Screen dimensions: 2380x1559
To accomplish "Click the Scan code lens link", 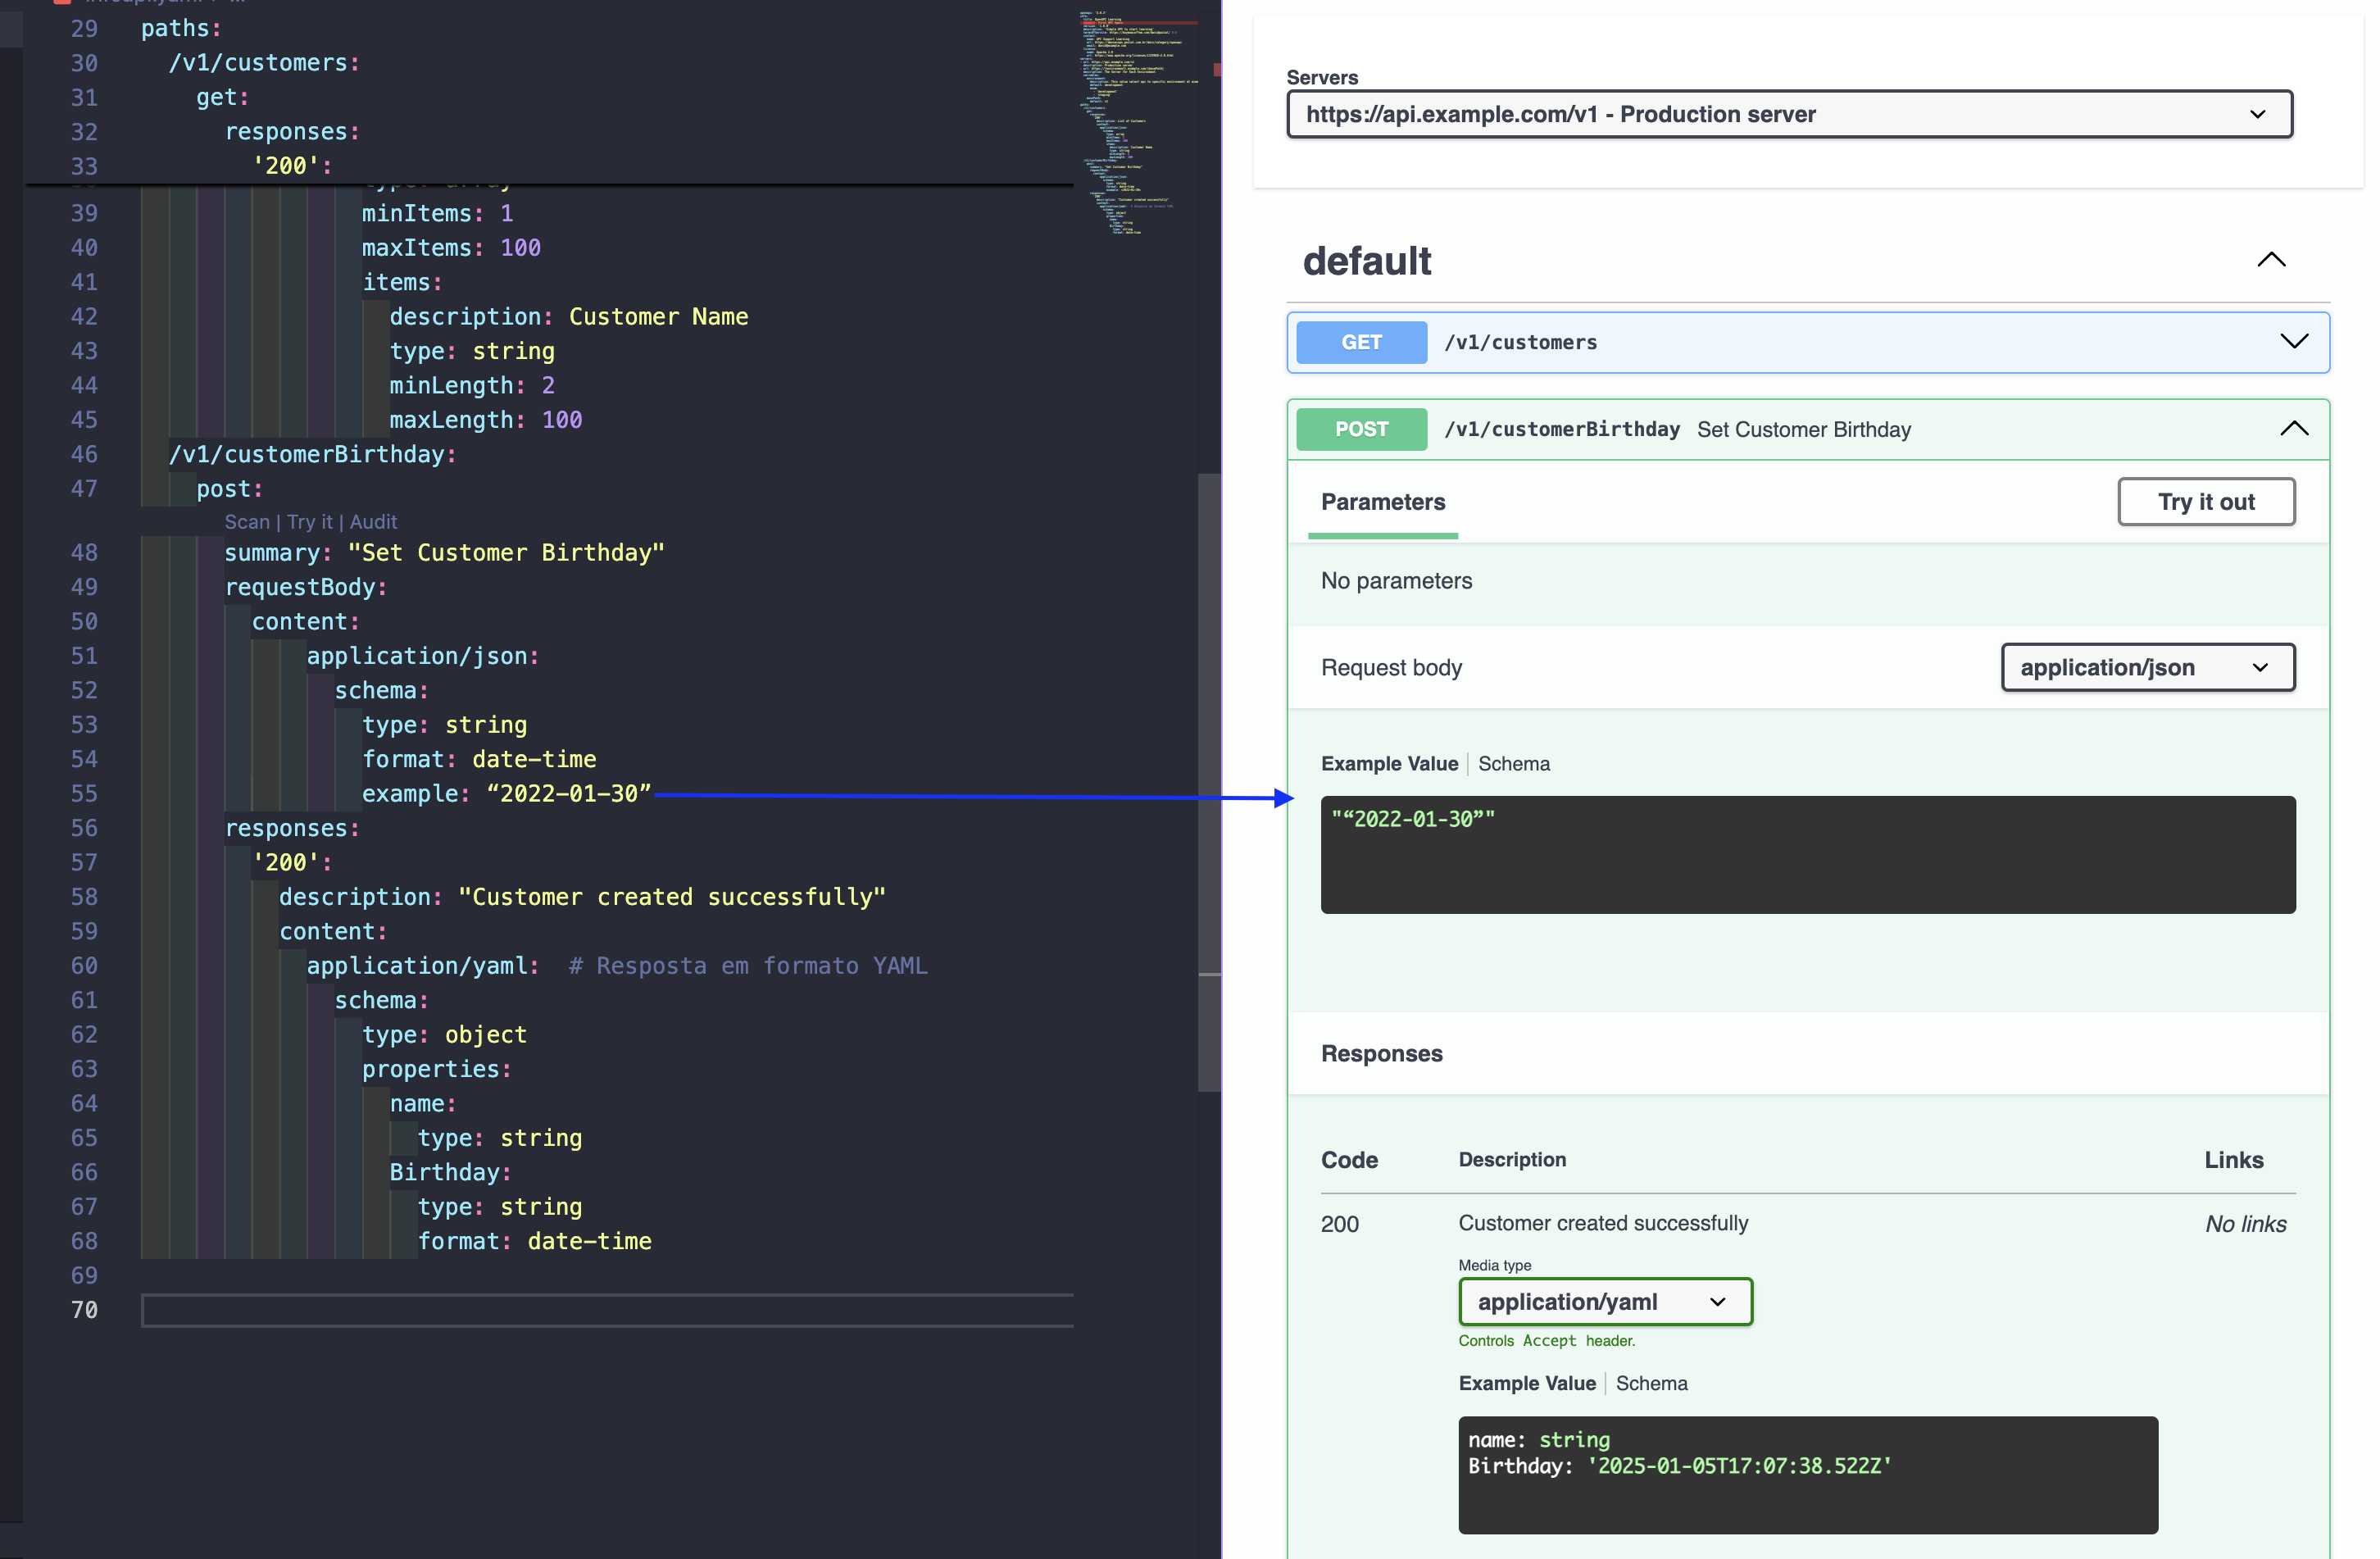I will 247,522.
